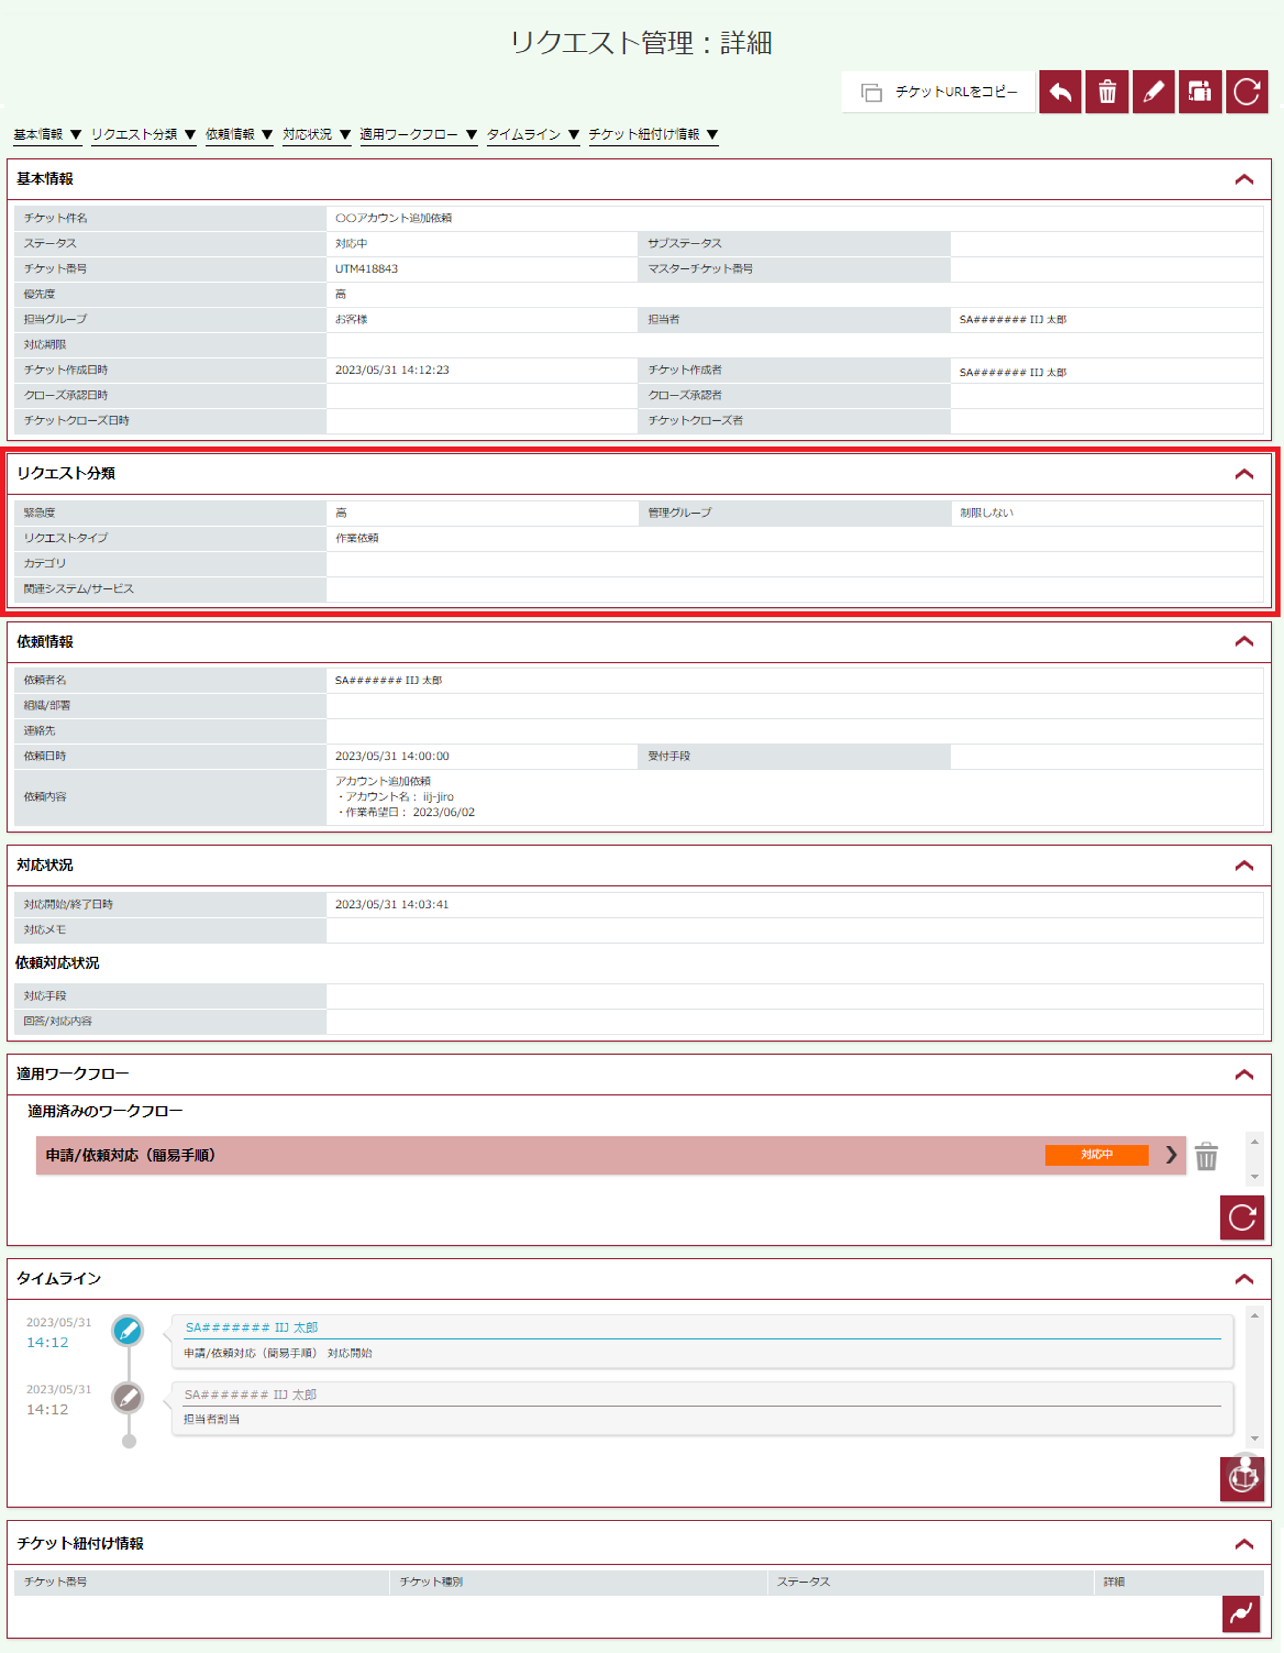Click status value 対応中 in 基本情報

click(352, 244)
